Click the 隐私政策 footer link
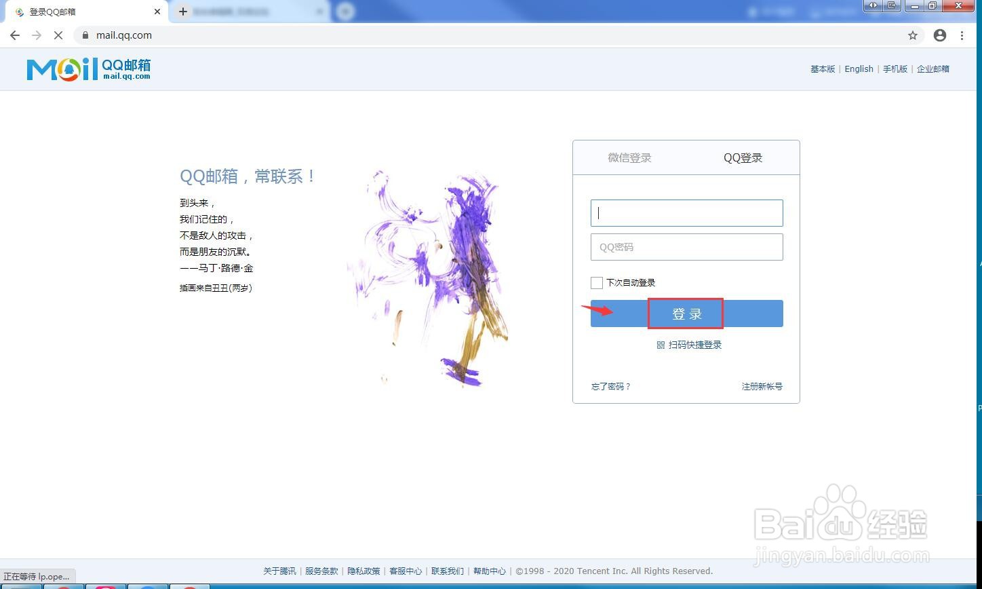982x589 pixels. pos(364,571)
